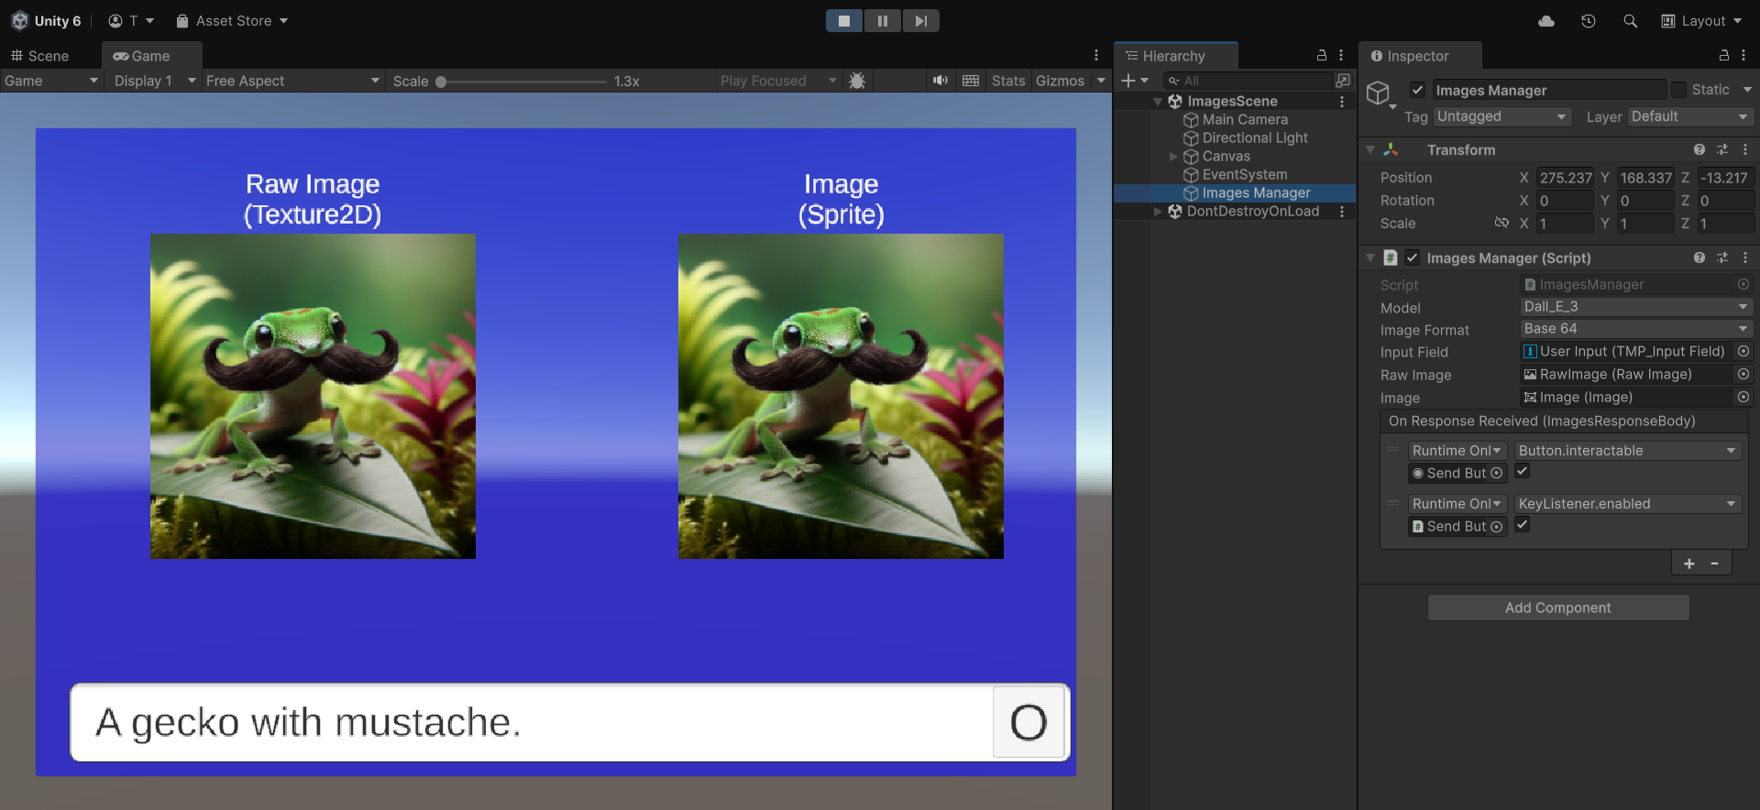This screenshot has height=810, width=1760.
Task: Toggle Gizmos in Game view
Action: (1061, 81)
